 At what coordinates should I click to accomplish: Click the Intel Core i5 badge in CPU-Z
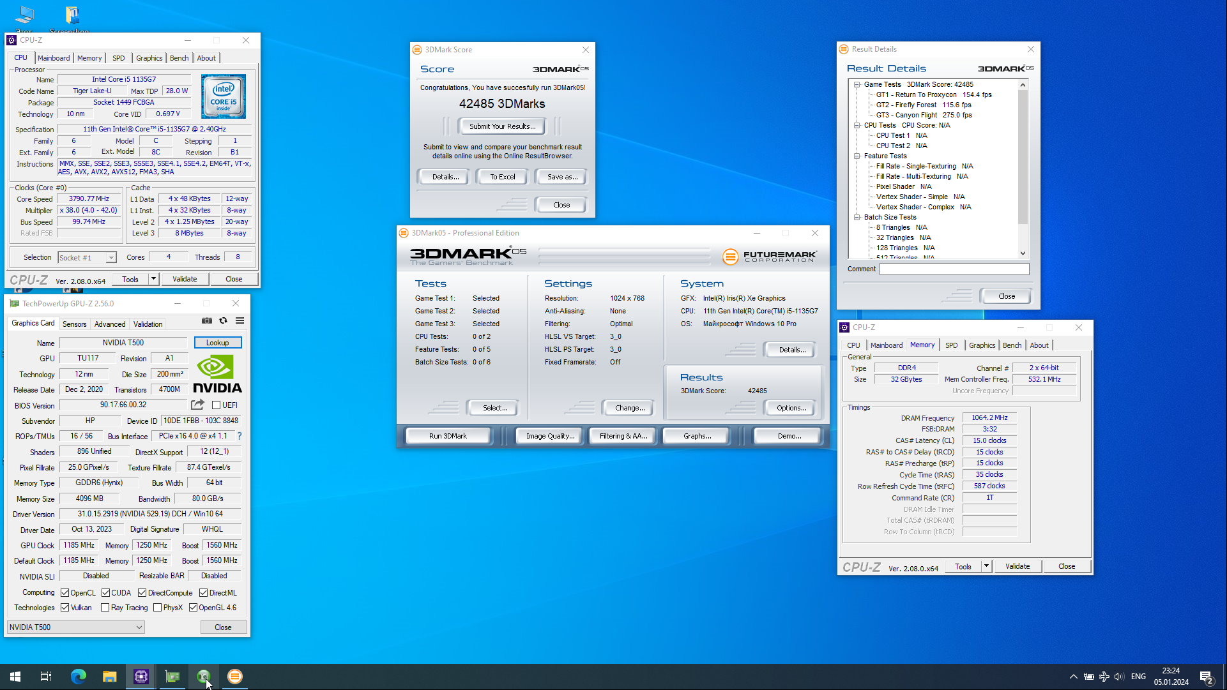224,96
